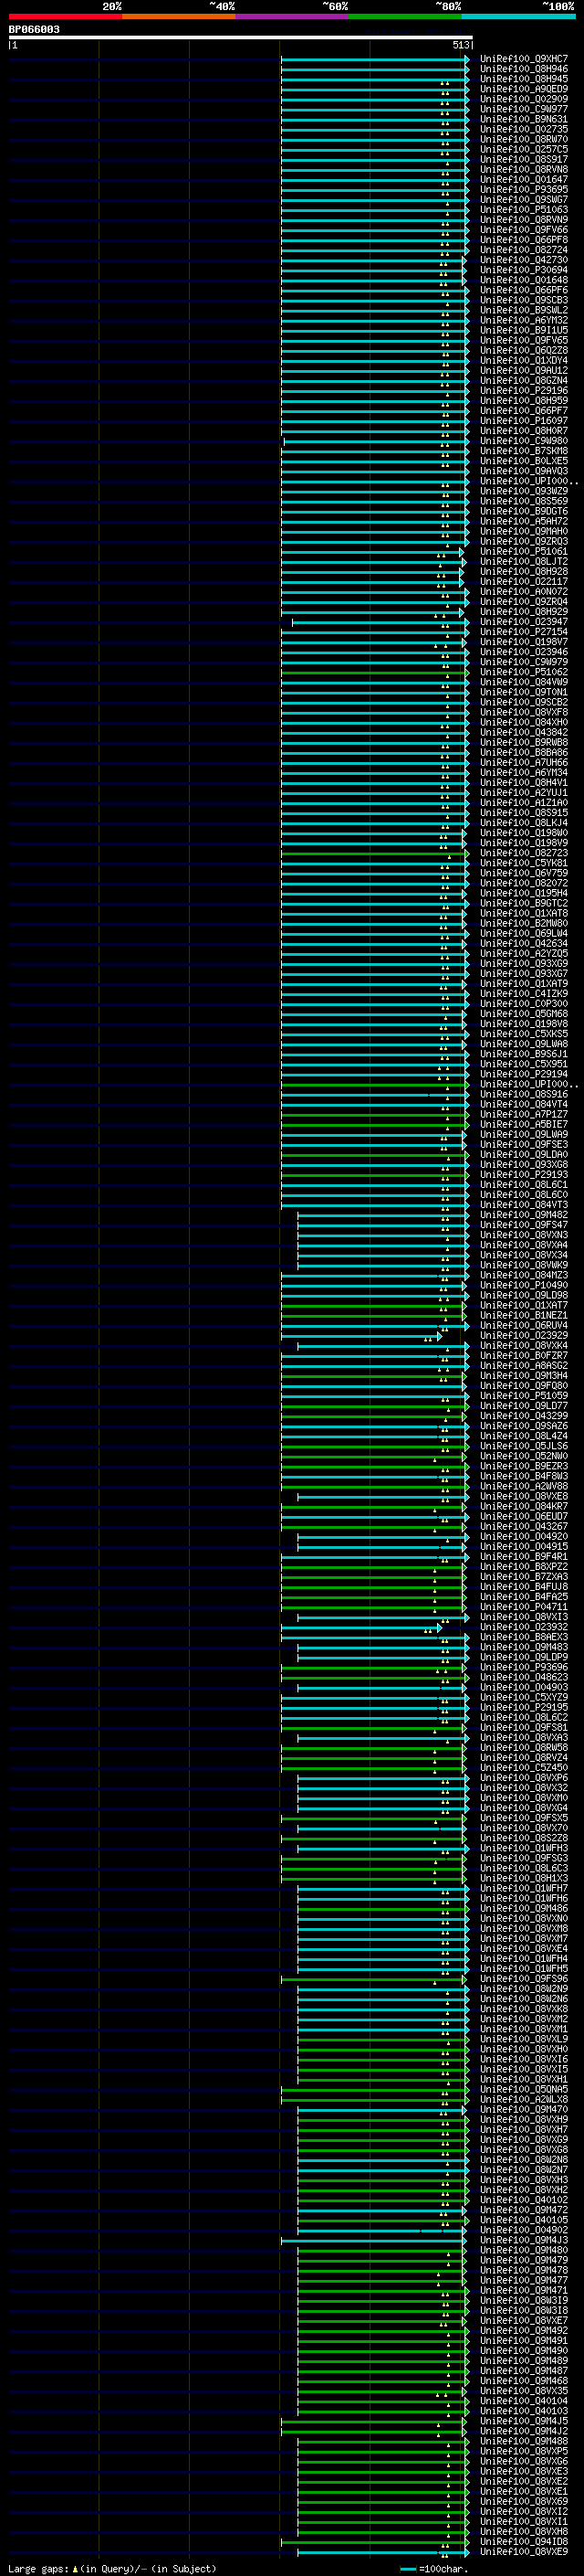Image resolution: width=584 pixels, height=2576 pixels.
Task: Select UniRef100_Q6RUV4 identifier
Action: 524,1325
